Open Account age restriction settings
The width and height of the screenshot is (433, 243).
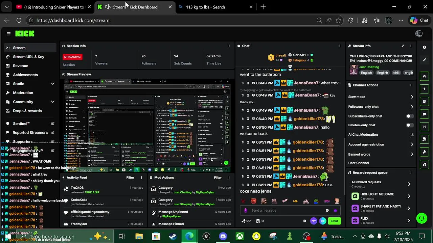[381, 144]
